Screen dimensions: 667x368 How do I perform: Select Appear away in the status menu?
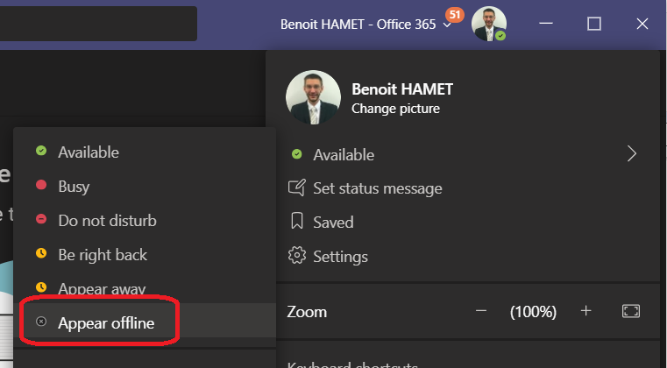pyautogui.click(x=102, y=288)
